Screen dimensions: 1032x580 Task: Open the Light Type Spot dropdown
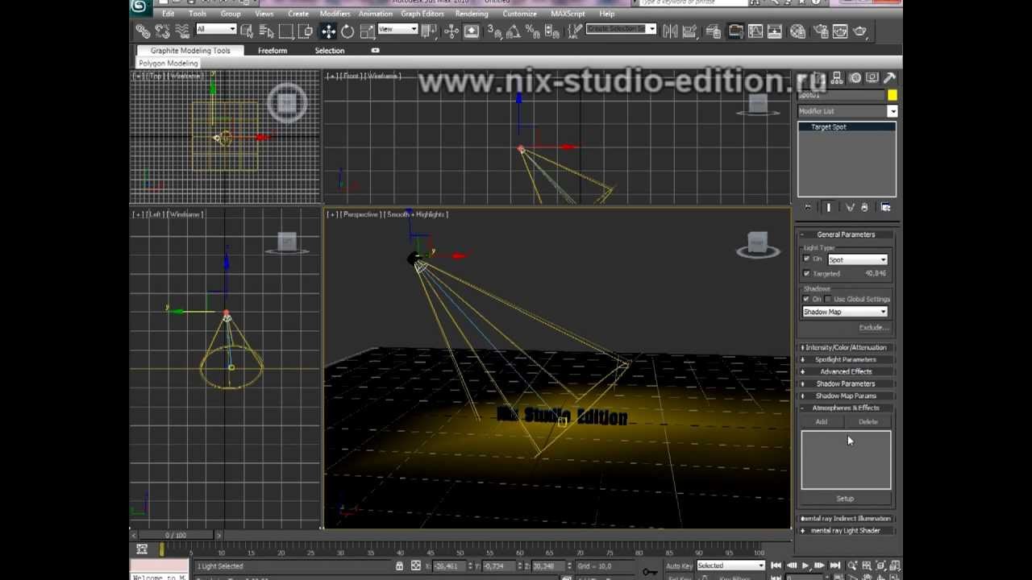click(857, 259)
